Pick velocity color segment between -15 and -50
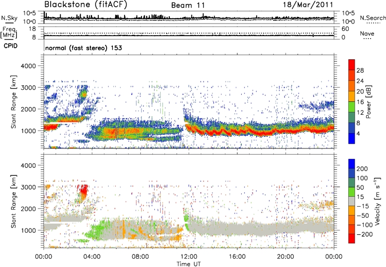The width and height of the screenshot is (386, 267). [x=352, y=211]
